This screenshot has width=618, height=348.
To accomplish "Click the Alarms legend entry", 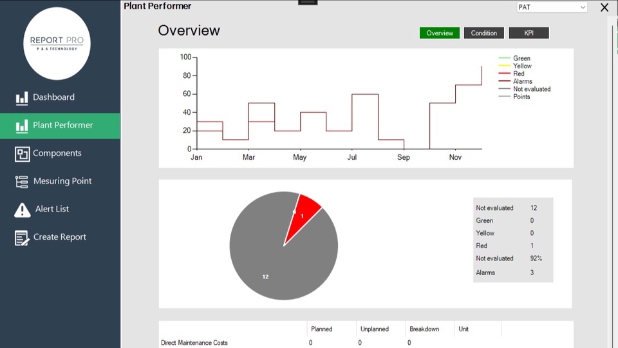I will pyautogui.click(x=516, y=81).
